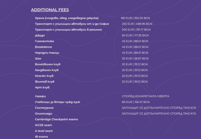Click the Волейболен клуб label
The width and height of the screenshot is (201, 139).
click(x=48, y=64)
